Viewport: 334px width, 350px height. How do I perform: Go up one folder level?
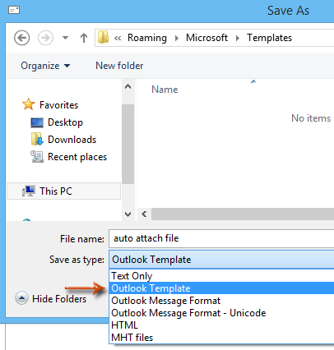coord(84,38)
